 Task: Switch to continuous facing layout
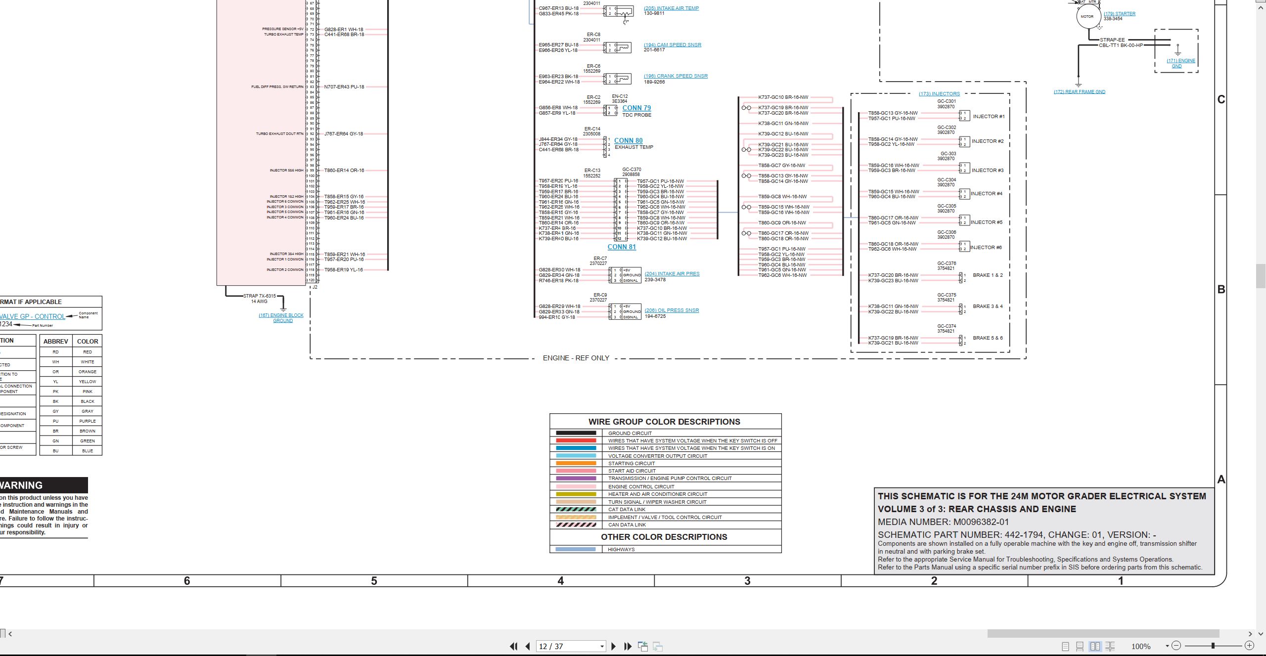point(1110,646)
